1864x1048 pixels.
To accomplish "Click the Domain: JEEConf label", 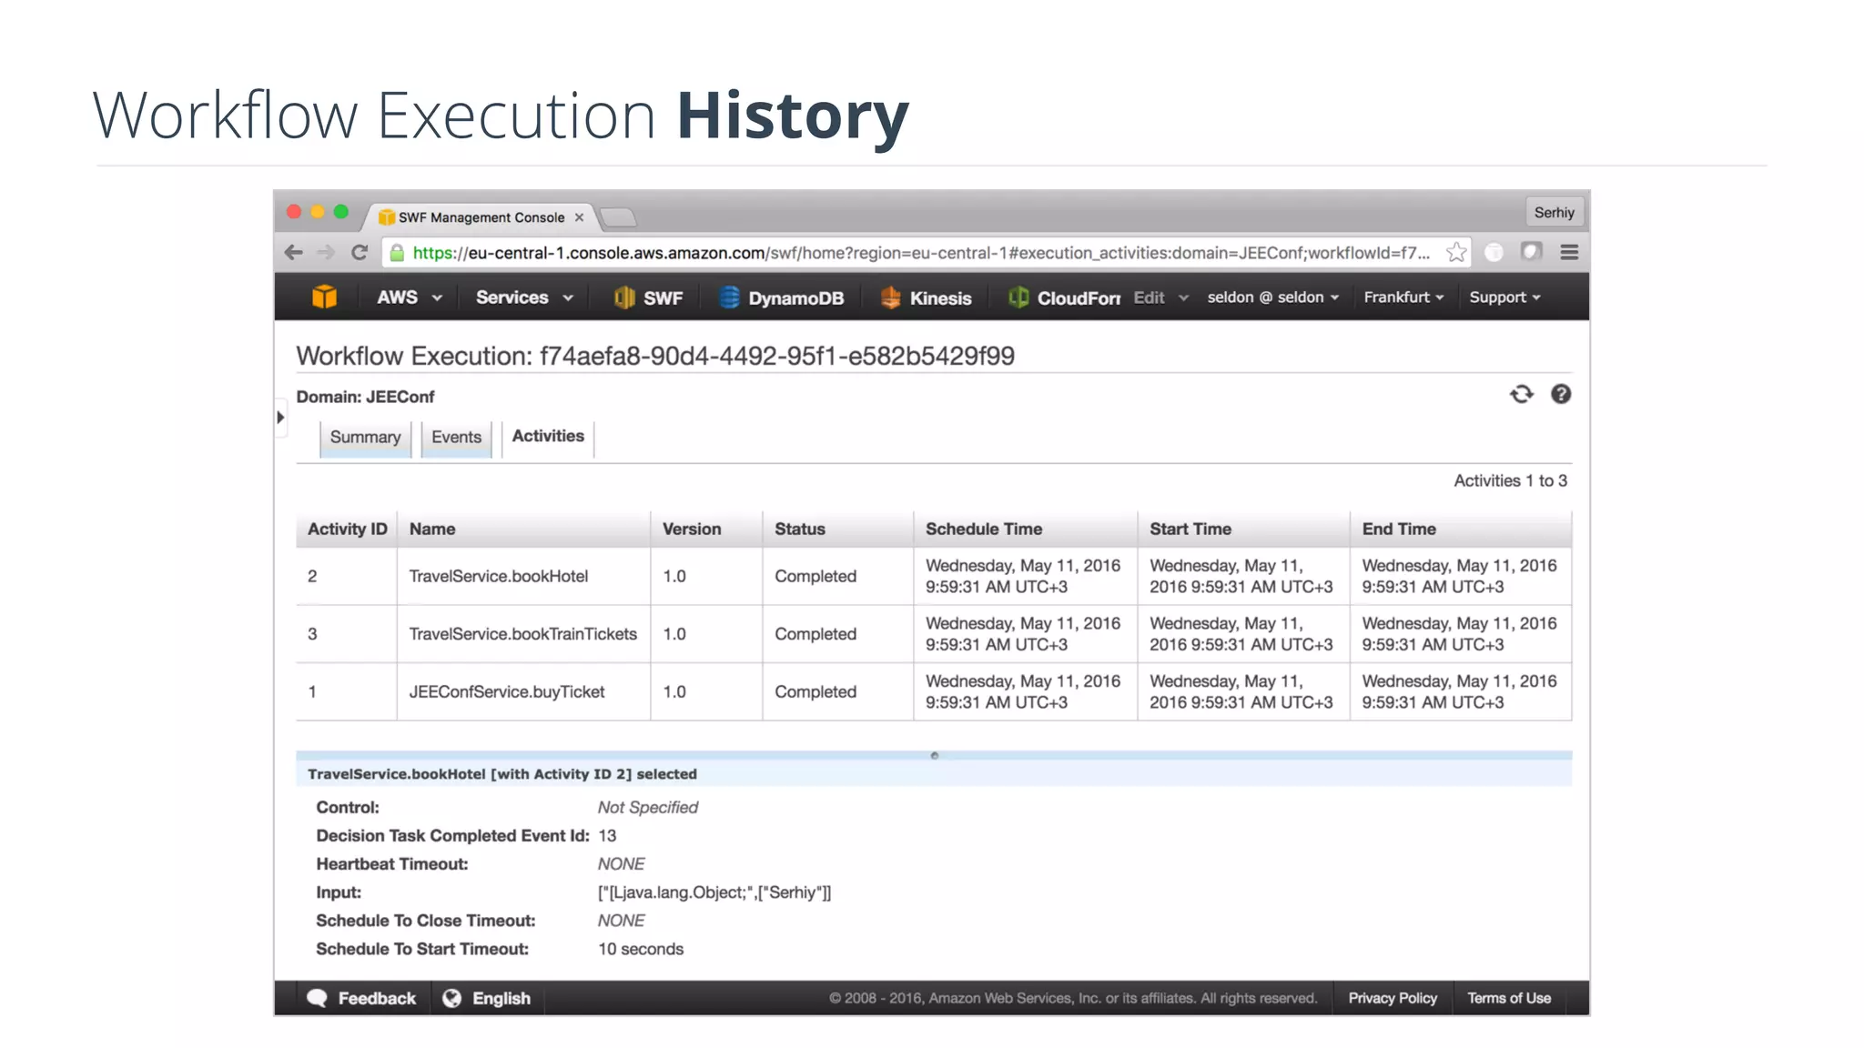I will (x=365, y=397).
